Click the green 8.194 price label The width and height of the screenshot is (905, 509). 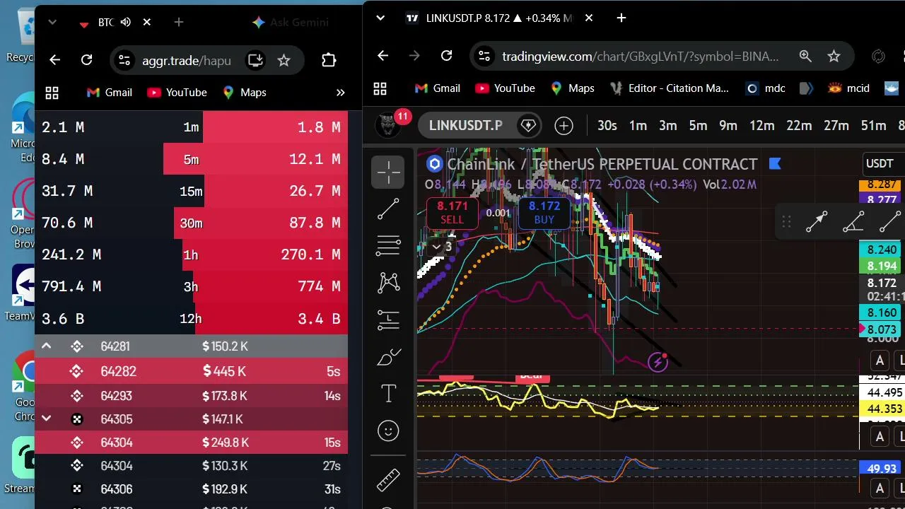pyautogui.click(x=882, y=266)
